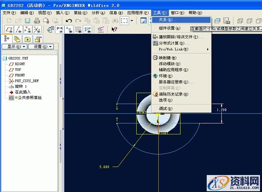Select 旋转 1 feature in model tree
This screenshot has height=192, width=262.
pyautogui.click(x=21, y=86)
